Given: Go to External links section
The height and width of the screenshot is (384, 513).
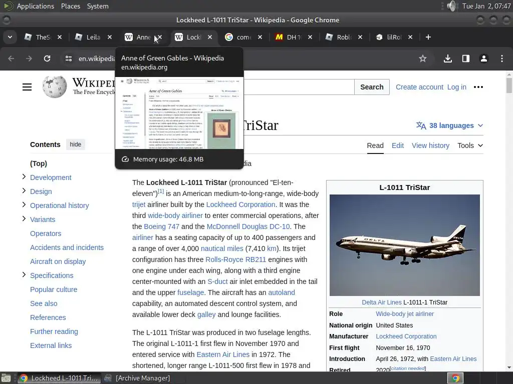Looking at the screenshot, I should 51,346.
